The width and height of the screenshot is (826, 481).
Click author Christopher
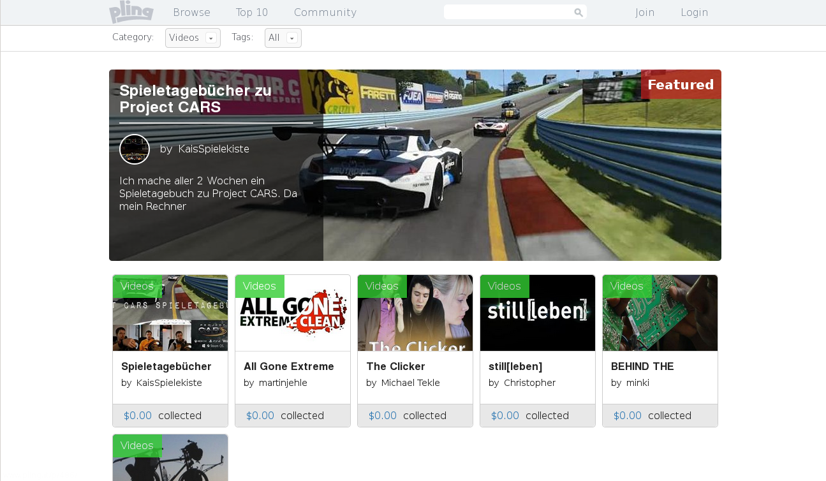pos(529,383)
